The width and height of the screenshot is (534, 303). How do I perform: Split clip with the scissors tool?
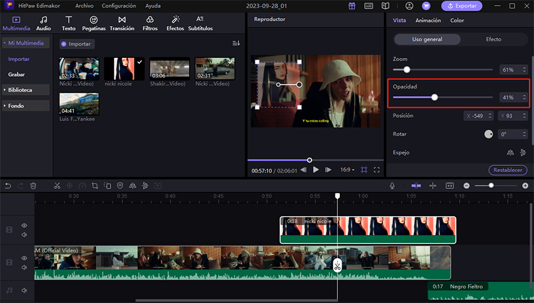click(x=57, y=186)
